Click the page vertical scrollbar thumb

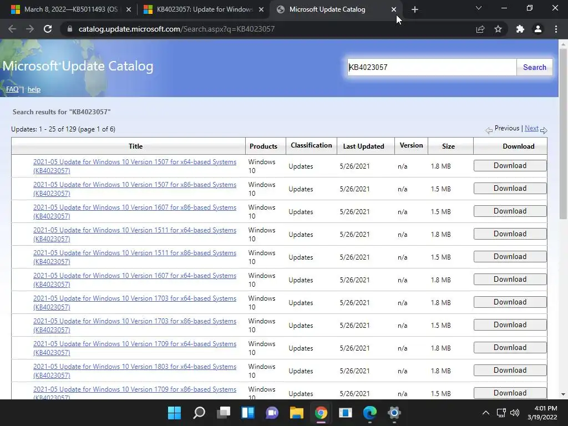pos(563,134)
